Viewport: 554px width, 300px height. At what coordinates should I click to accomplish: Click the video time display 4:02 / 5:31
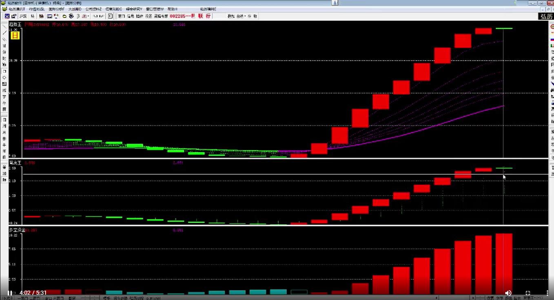[x=33, y=293]
